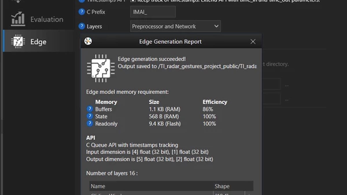Open help for the State memory row
347x195 pixels.
90,116
